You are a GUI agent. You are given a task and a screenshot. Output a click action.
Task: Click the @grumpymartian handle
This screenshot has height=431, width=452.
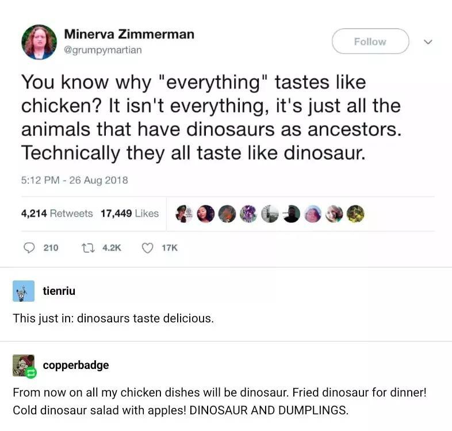tap(102, 50)
